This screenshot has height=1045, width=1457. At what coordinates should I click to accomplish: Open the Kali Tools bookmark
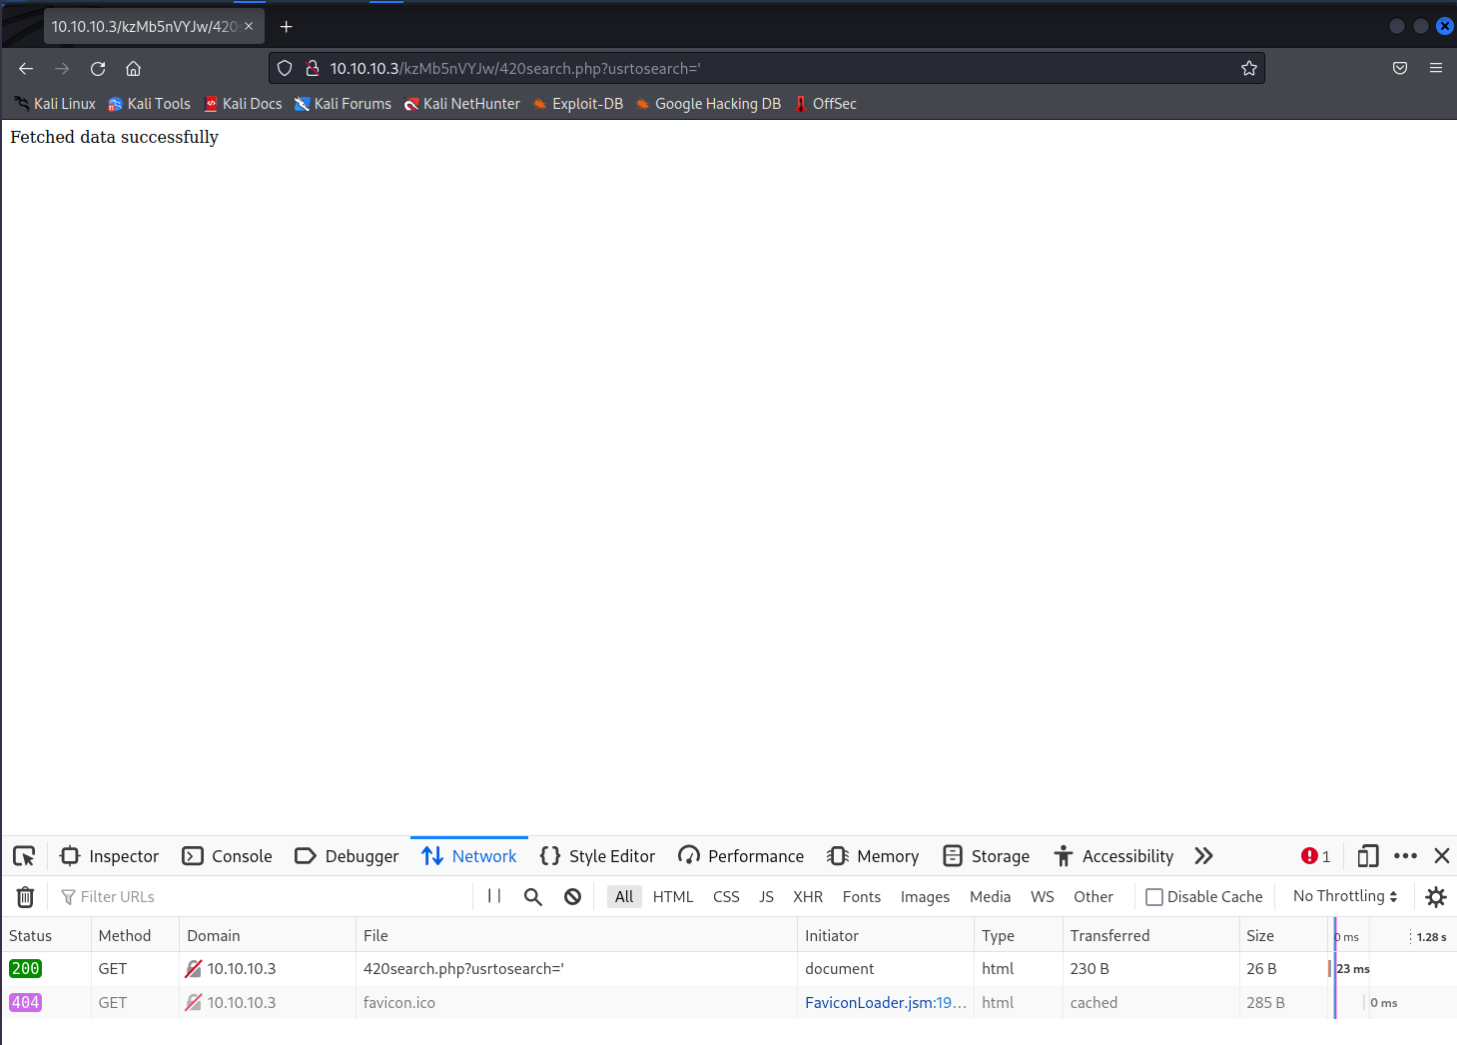coord(149,104)
